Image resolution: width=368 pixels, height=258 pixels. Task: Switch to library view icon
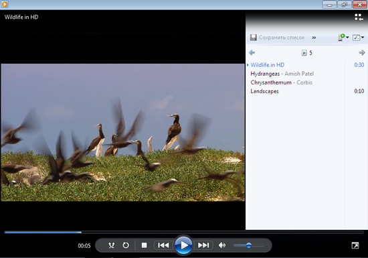[x=359, y=17]
